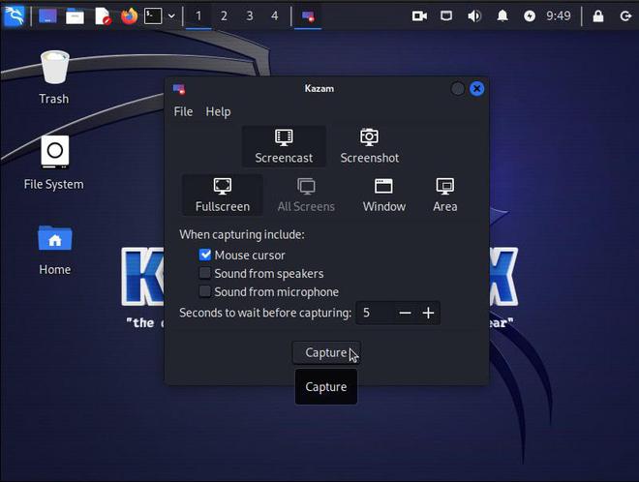Screen dimensions: 639x482
Task: Select the Trash desktop icon
Action: click(x=54, y=77)
